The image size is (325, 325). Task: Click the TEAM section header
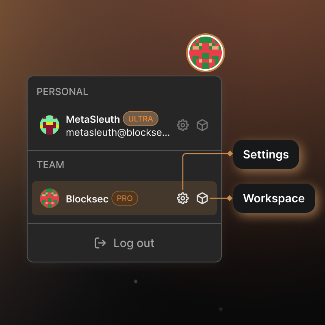tap(50, 165)
